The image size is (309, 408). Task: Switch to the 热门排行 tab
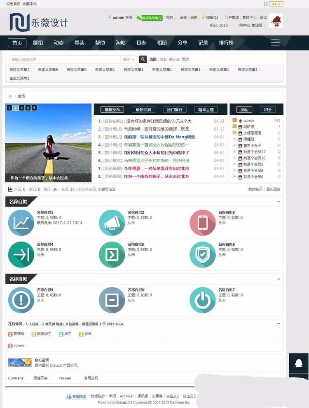point(175,110)
